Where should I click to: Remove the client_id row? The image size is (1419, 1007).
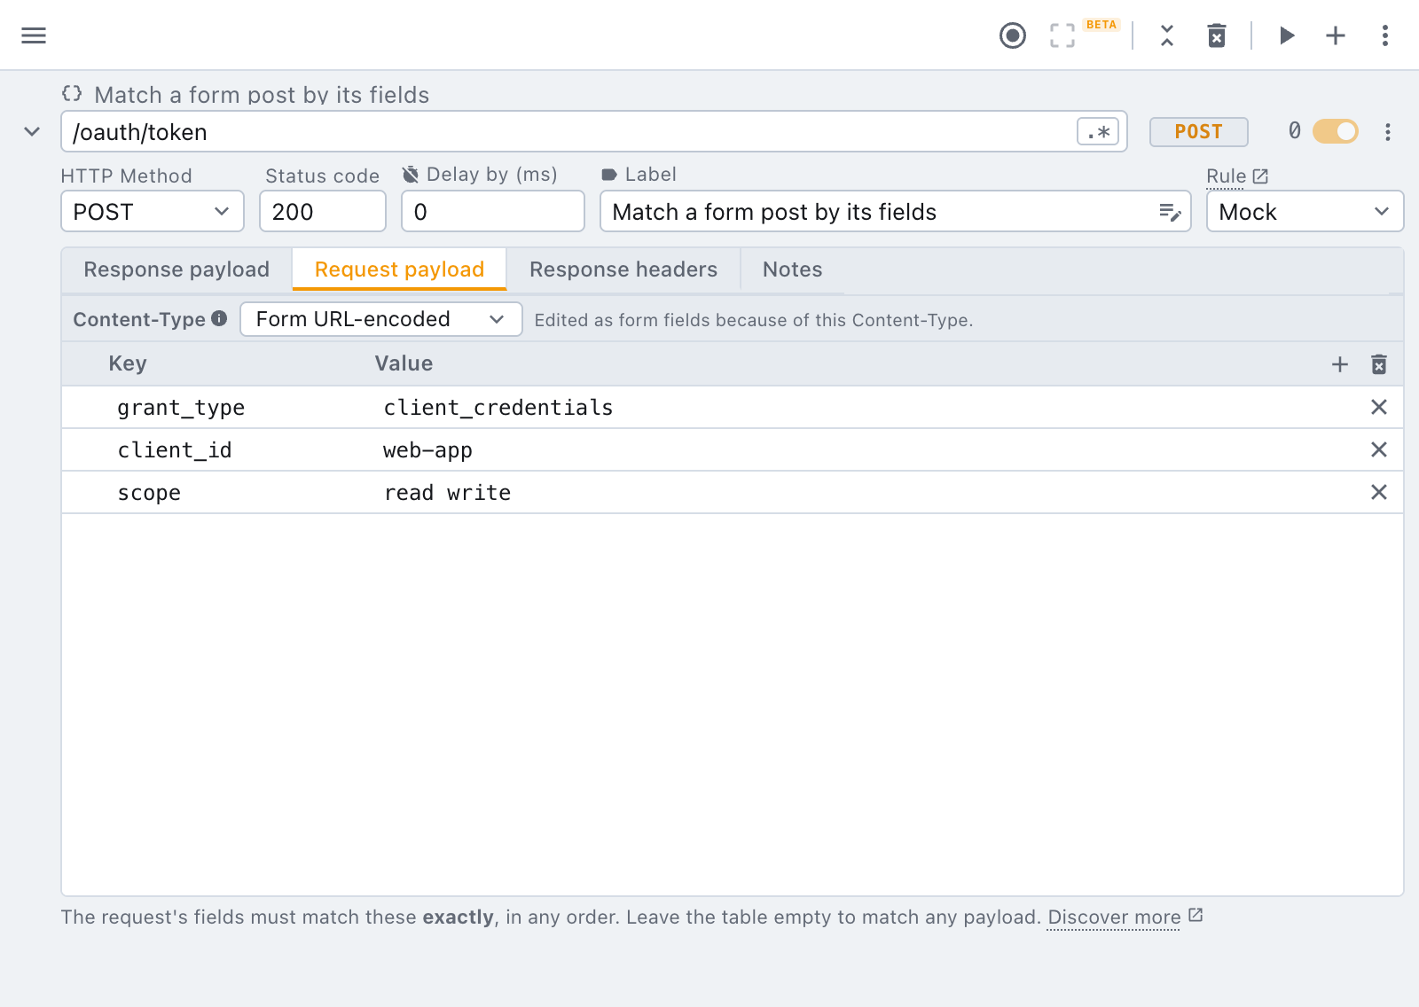coord(1379,449)
